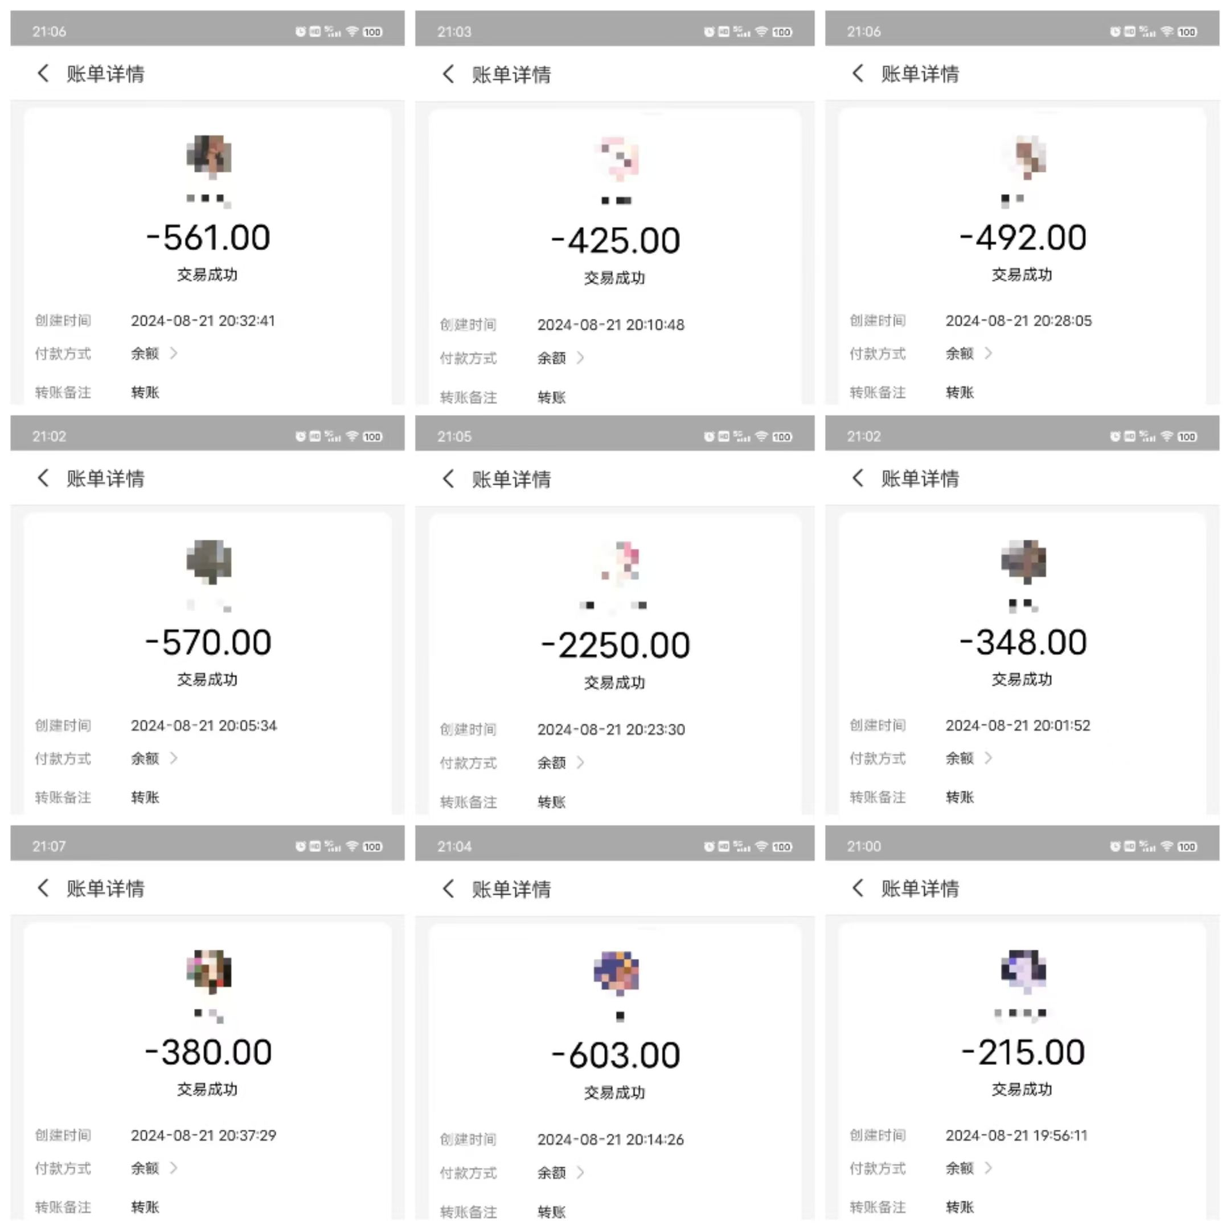View recipient avatar above -603.00
The width and height of the screenshot is (1230, 1230).
pos(616,971)
